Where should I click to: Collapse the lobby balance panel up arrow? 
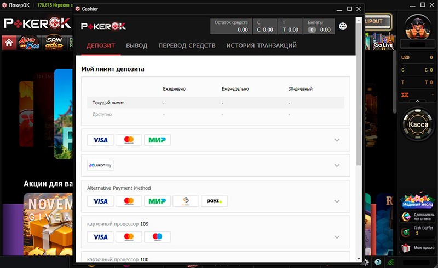pyautogui.click(x=417, y=101)
